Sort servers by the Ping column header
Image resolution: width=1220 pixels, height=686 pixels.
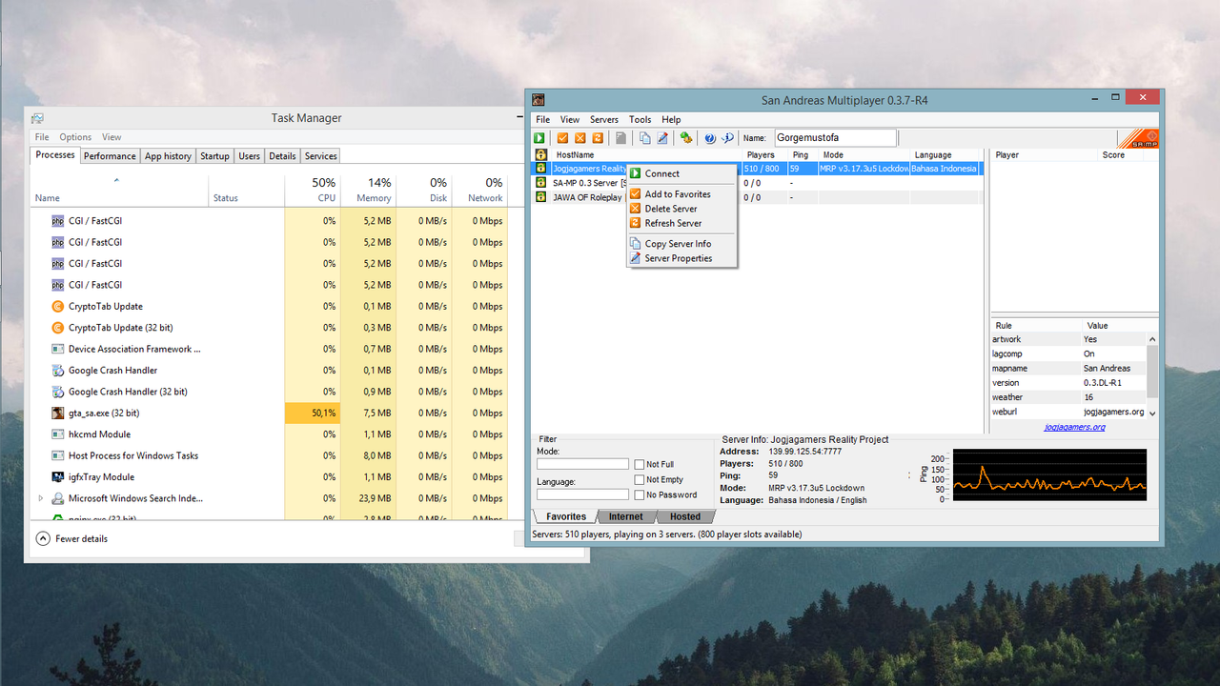pyautogui.click(x=803, y=154)
